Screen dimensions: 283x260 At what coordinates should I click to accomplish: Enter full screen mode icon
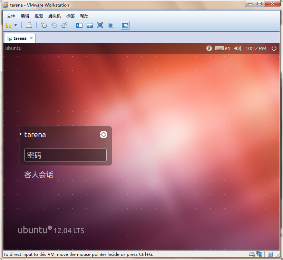[100, 25]
